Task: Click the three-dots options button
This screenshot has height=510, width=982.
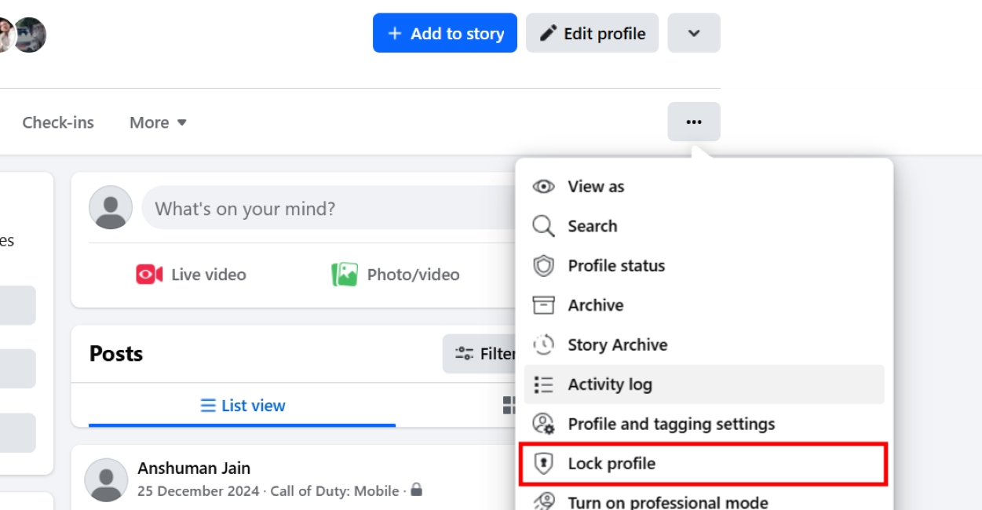Action: pyautogui.click(x=694, y=122)
